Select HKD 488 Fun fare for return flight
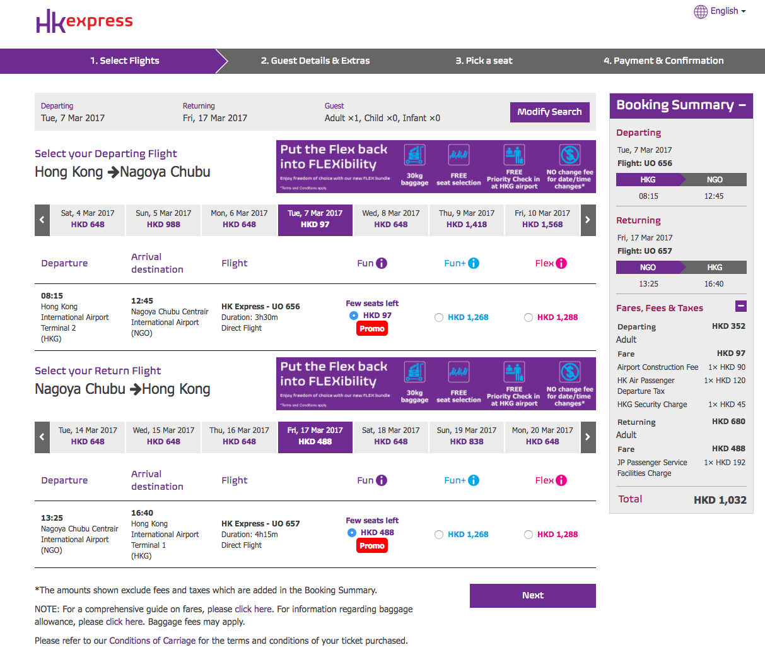 [352, 533]
